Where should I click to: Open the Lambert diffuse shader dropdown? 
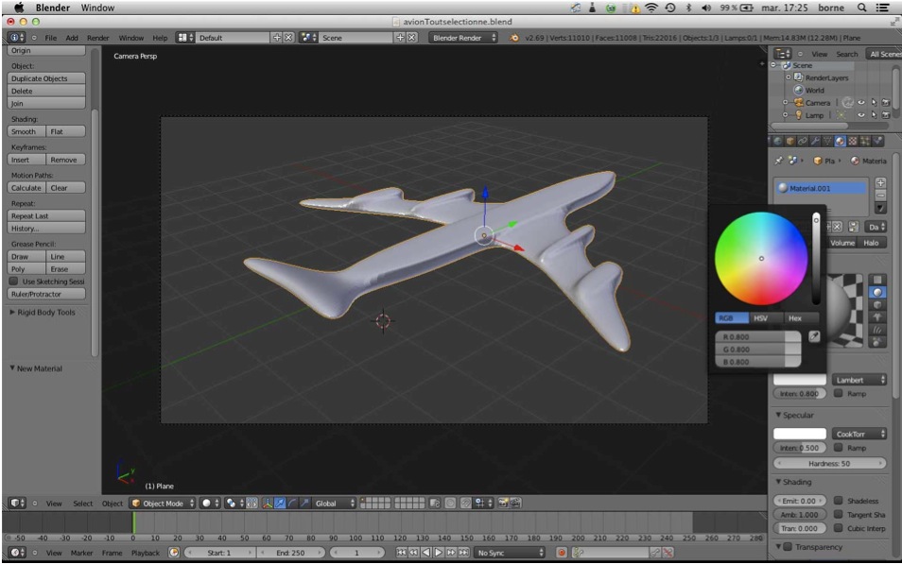point(859,380)
